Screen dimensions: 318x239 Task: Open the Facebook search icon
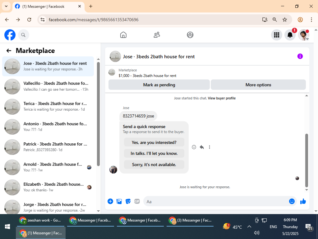[x=24, y=35]
